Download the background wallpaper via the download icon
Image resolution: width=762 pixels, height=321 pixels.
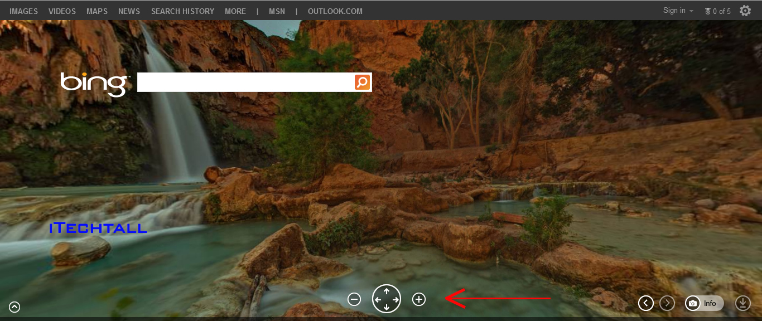pyautogui.click(x=743, y=303)
